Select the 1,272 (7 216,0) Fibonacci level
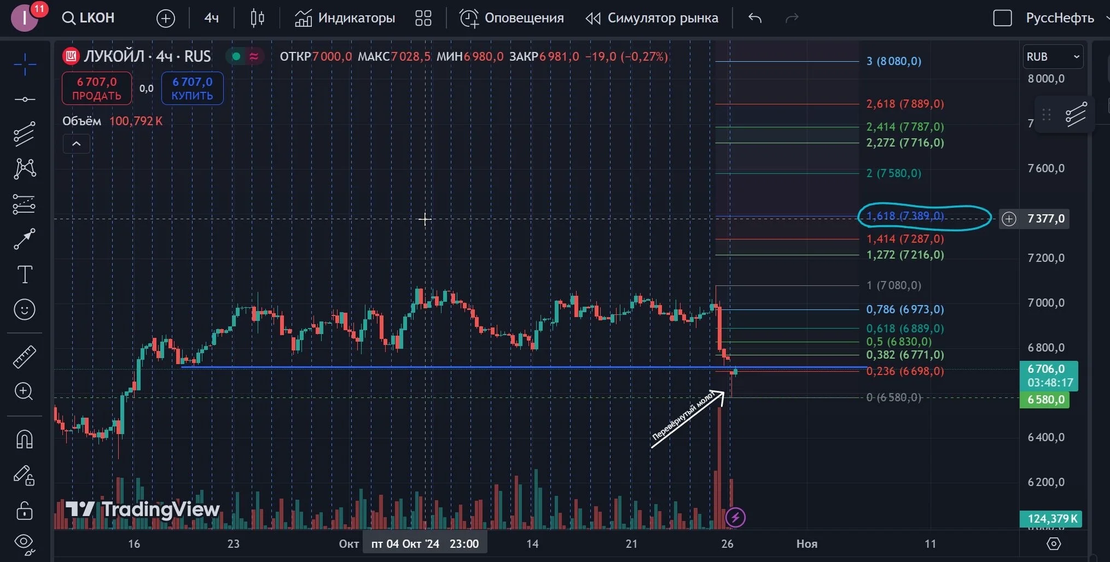The image size is (1110, 562). tap(905, 255)
